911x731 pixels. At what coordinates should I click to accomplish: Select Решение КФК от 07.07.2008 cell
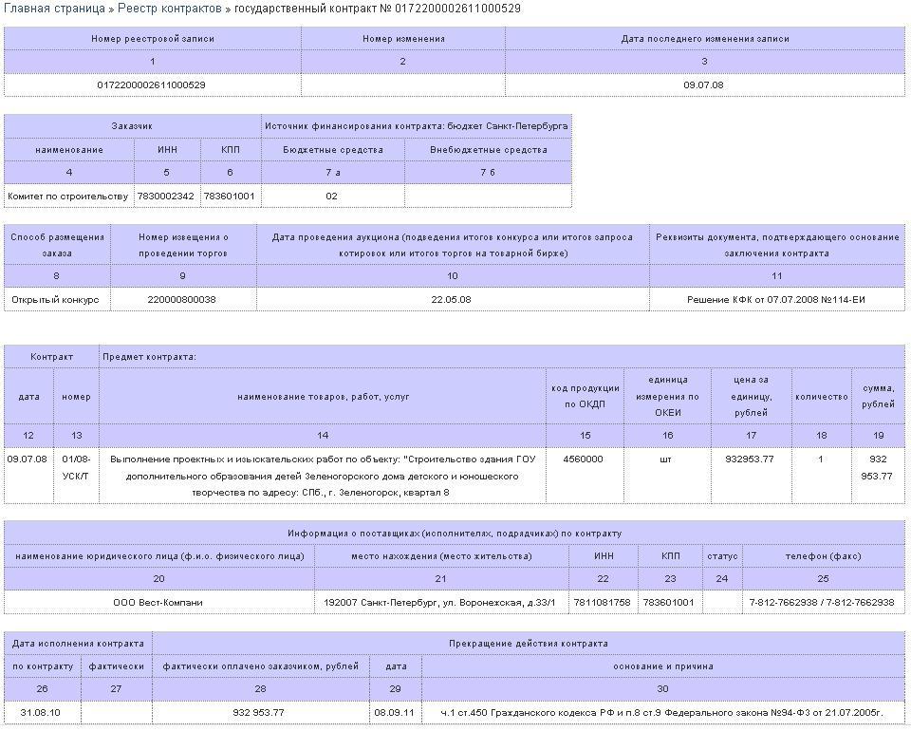tap(776, 300)
